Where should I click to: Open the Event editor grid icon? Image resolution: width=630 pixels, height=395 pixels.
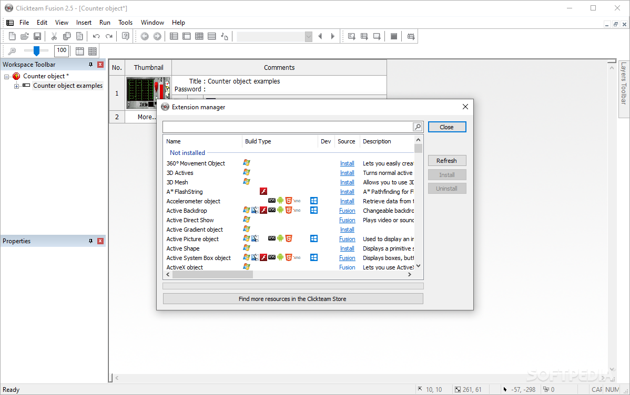click(x=199, y=37)
